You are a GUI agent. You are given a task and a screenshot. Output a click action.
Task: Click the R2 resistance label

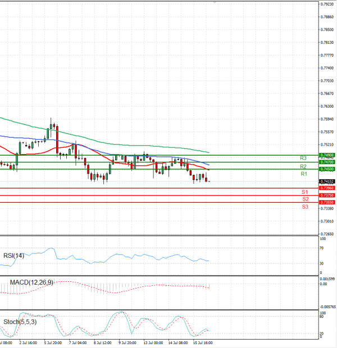pos(303,166)
